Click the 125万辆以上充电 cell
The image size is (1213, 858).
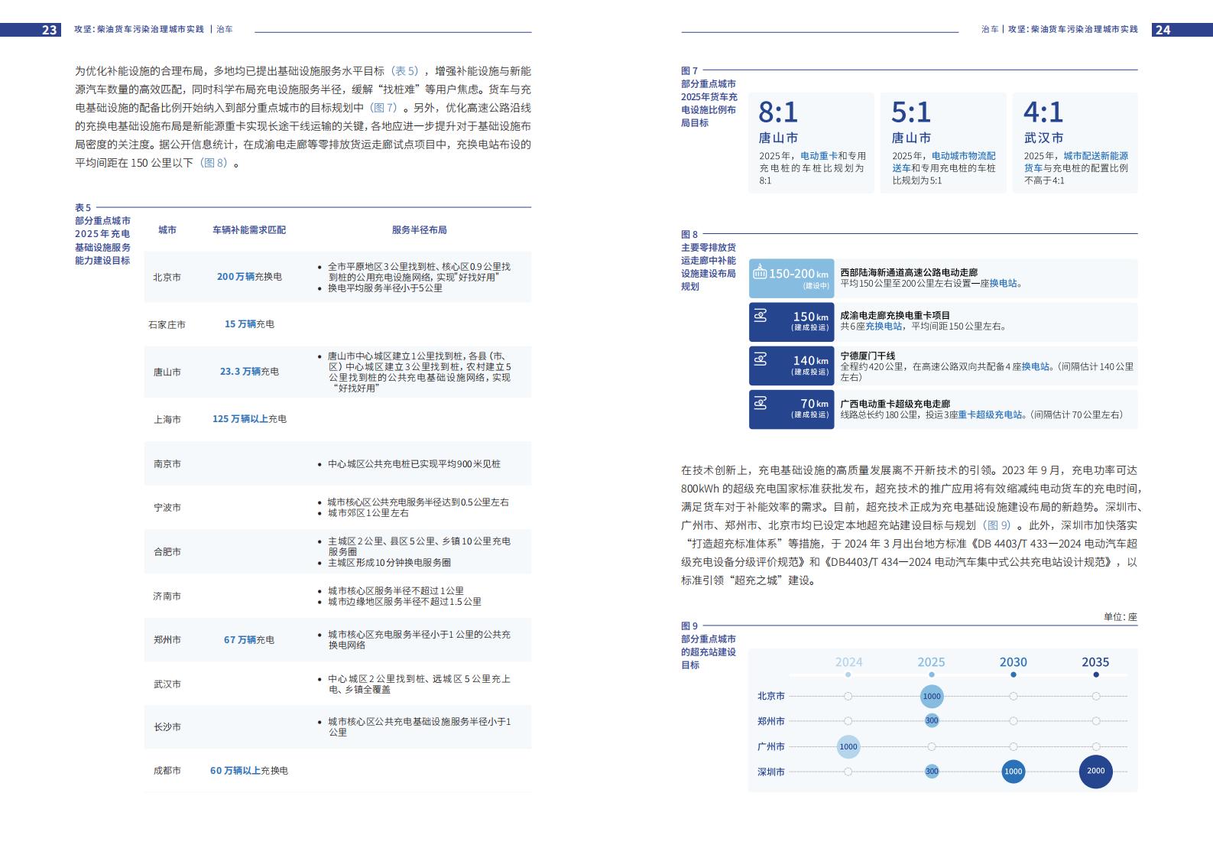coord(249,419)
